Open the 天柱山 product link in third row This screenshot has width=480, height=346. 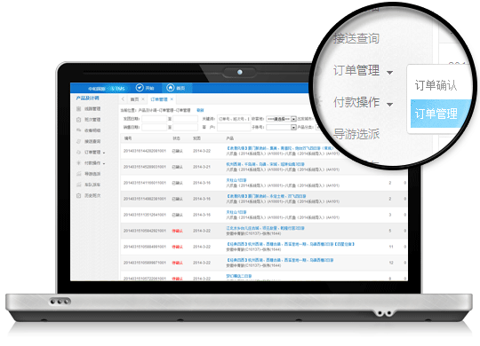point(236,180)
